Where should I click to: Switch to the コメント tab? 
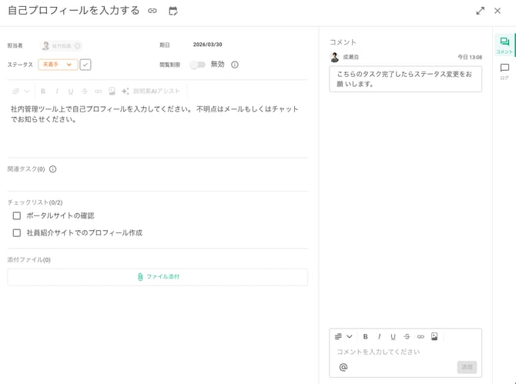click(504, 45)
